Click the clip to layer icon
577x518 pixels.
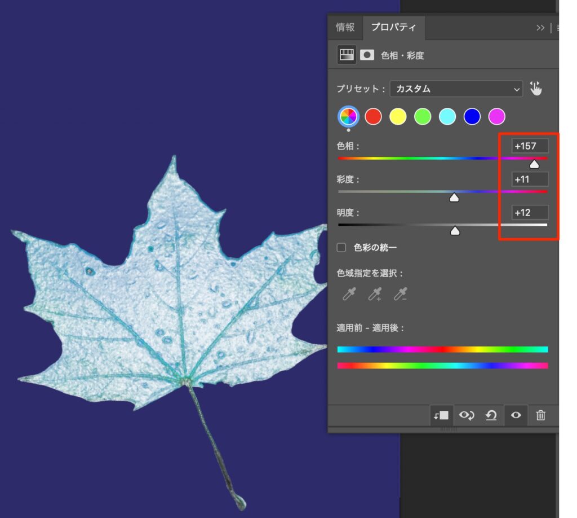441,415
